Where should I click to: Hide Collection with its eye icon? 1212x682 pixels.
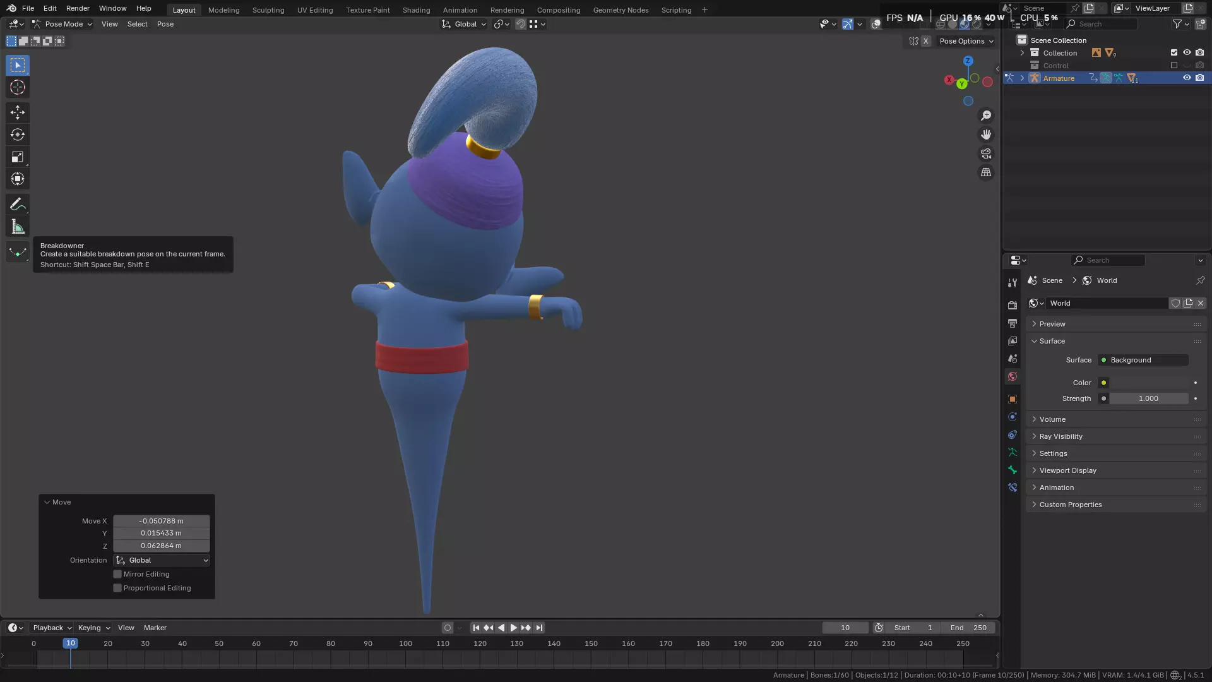pyautogui.click(x=1187, y=53)
